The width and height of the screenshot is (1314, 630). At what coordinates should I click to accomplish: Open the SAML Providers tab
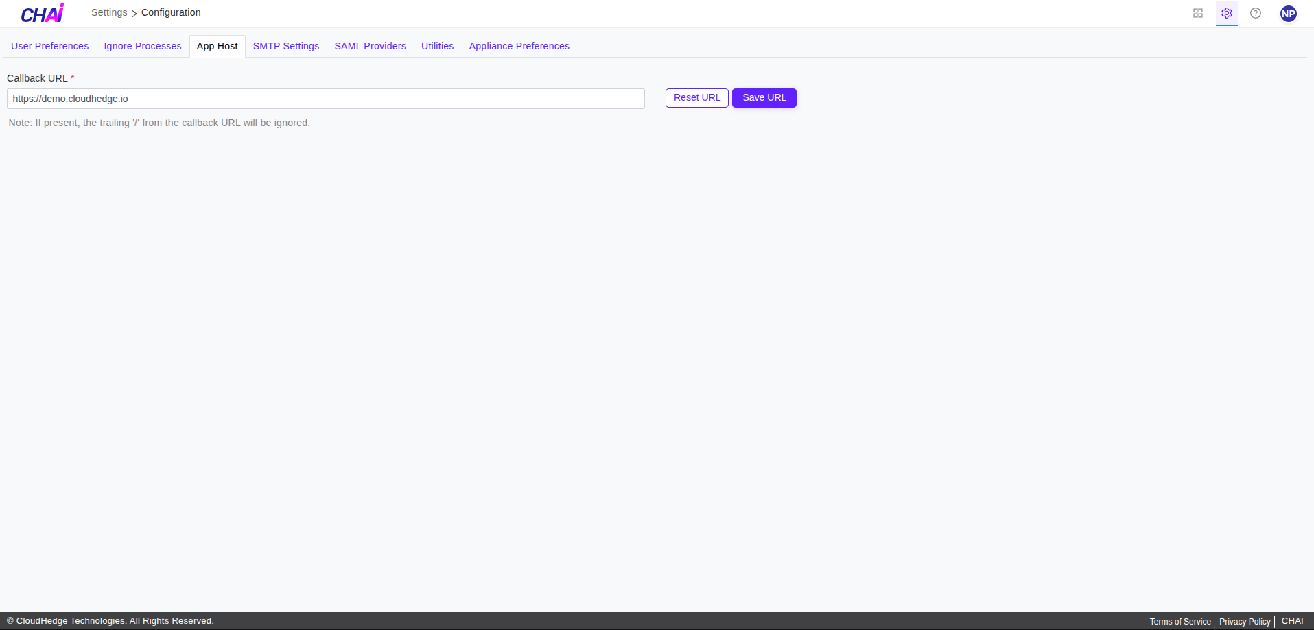[x=370, y=46]
